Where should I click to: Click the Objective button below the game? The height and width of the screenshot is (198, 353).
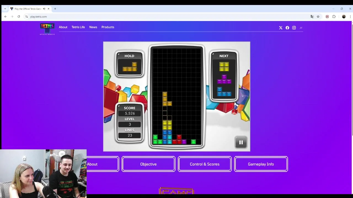pos(148,164)
